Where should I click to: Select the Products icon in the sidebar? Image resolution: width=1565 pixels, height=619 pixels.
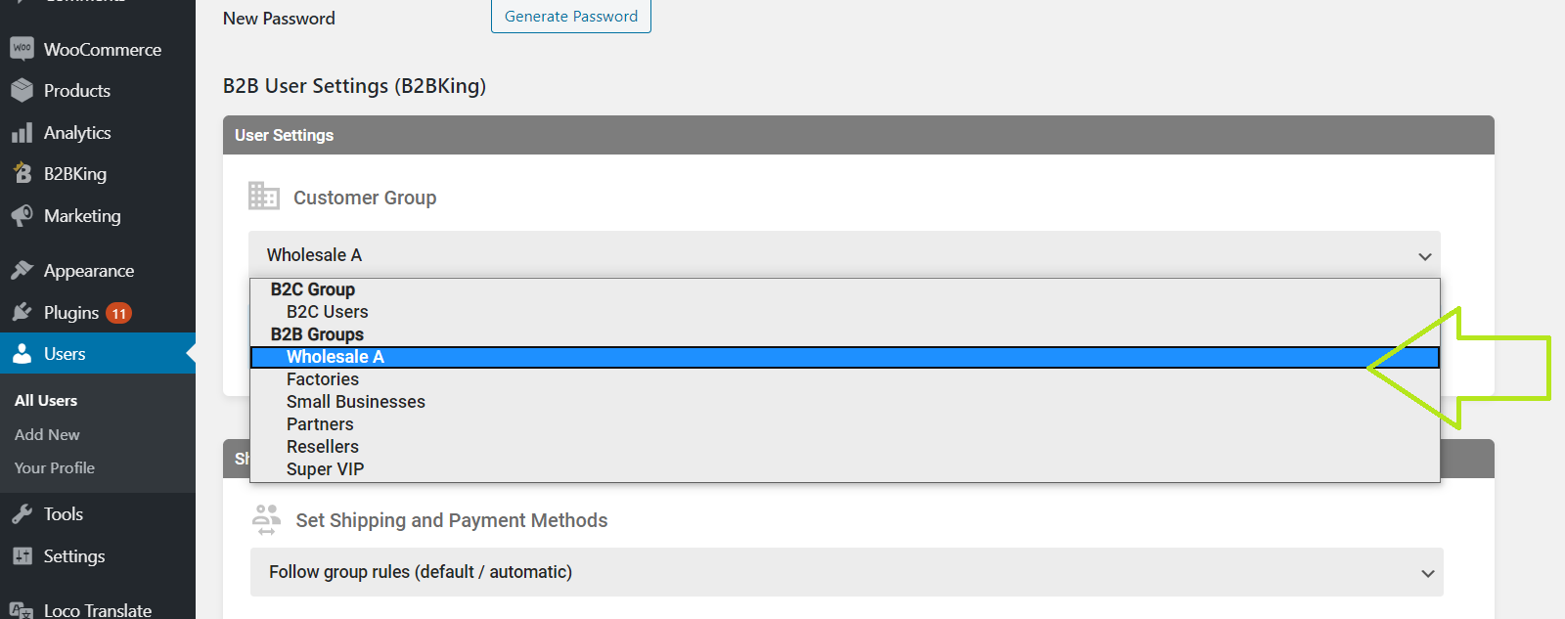pyautogui.click(x=22, y=90)
